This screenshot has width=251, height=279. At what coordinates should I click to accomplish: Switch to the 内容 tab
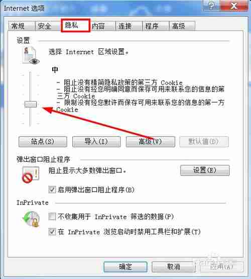(102, 26)
